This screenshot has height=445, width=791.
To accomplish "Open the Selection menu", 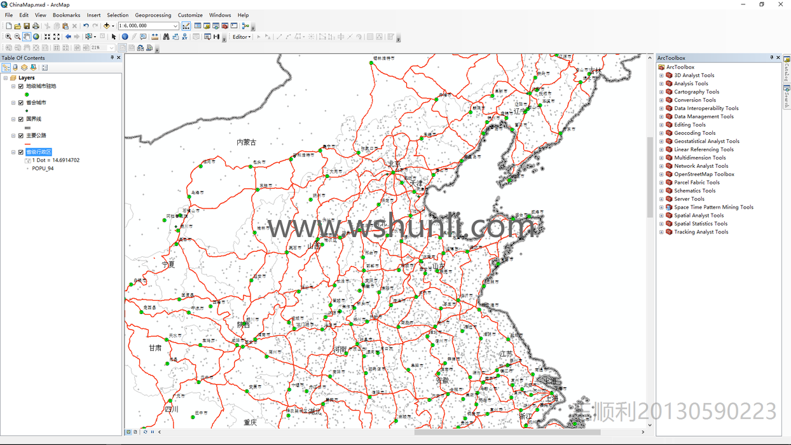I will [118, 15].
